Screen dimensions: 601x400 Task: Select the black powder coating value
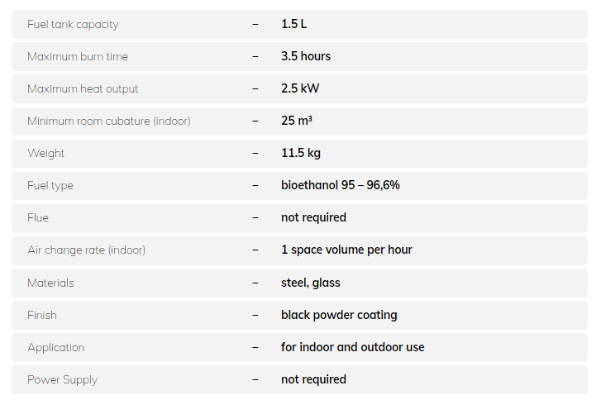(339, 315)
